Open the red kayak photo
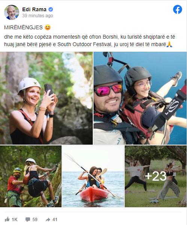The width and height of the screenshot is (187, 226). 93,176
